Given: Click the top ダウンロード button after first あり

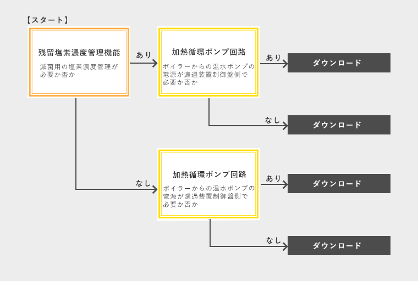Looking at the screenshot, I should coord(339,63).
